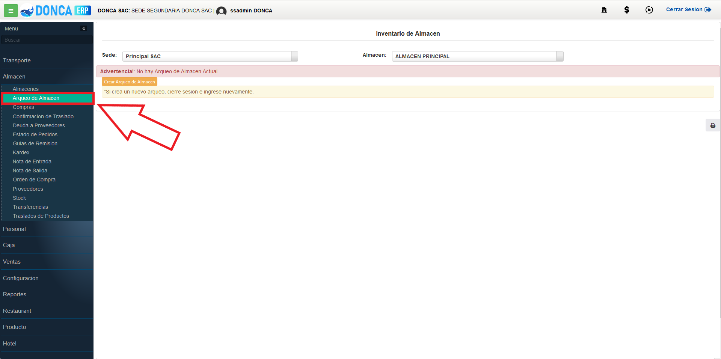Click Crear Arqueo de Almacen button
Screen dimensions: 721x359
130,82
